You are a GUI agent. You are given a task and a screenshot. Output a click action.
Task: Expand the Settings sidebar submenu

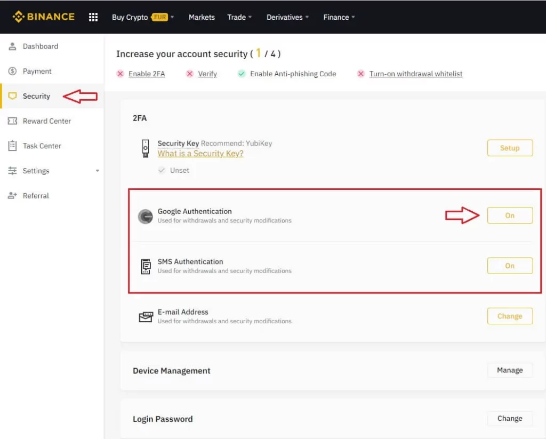point(97,171)
